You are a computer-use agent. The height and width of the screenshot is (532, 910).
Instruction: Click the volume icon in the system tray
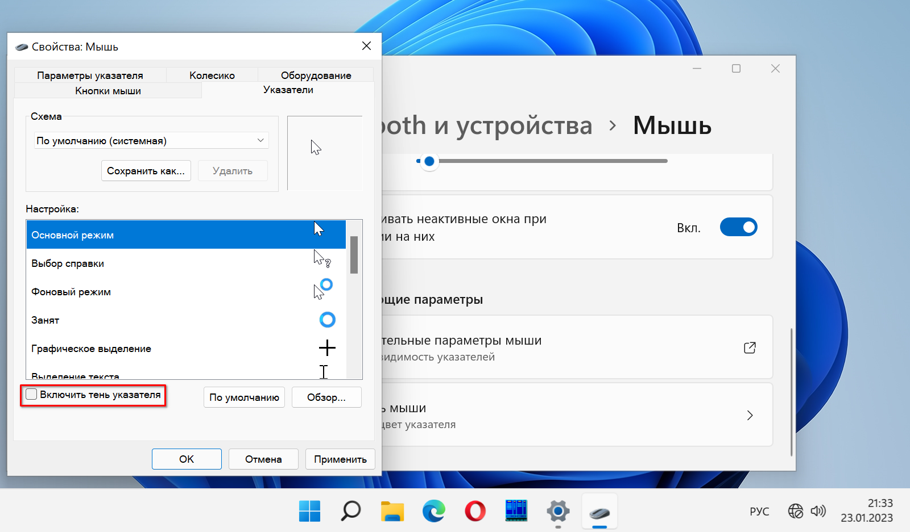tap(819, 511)
